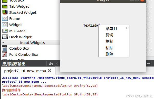
Task: Select the Combo Box icon
Action: coord(5,48)
